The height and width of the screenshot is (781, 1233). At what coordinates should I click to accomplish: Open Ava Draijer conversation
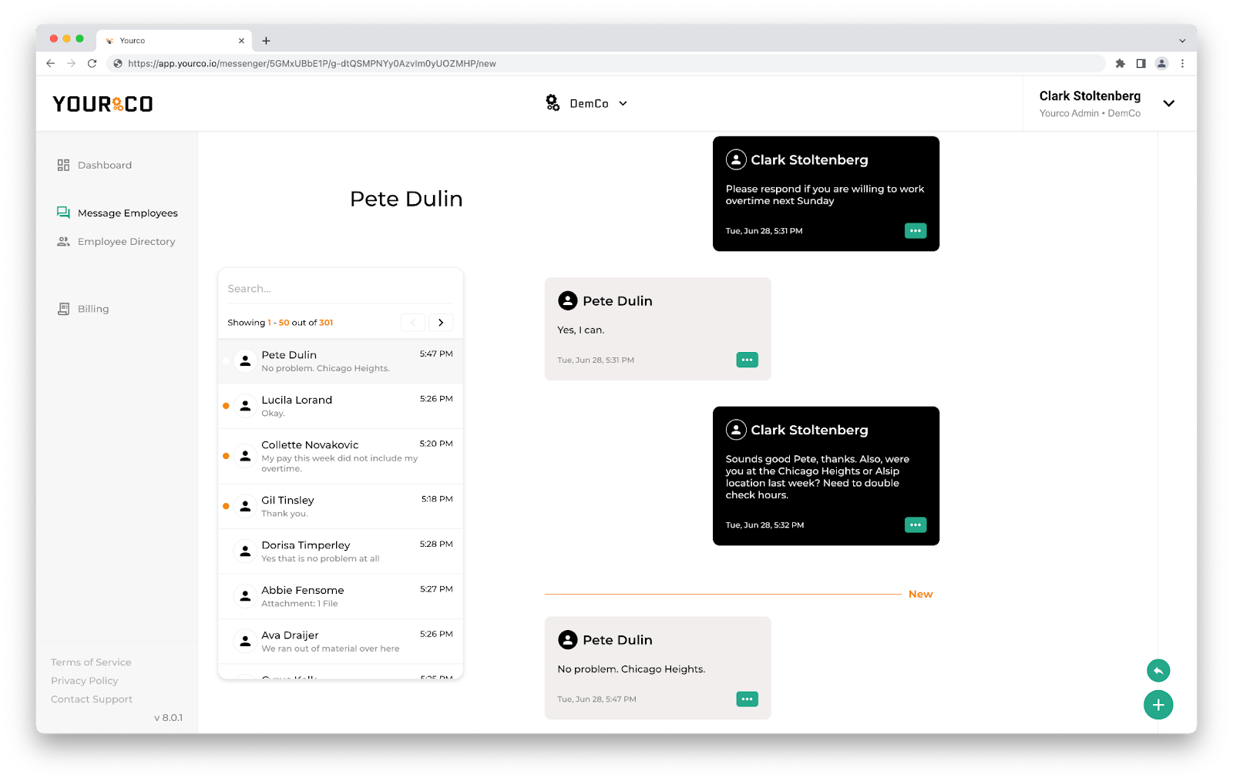tap(341, 642)
